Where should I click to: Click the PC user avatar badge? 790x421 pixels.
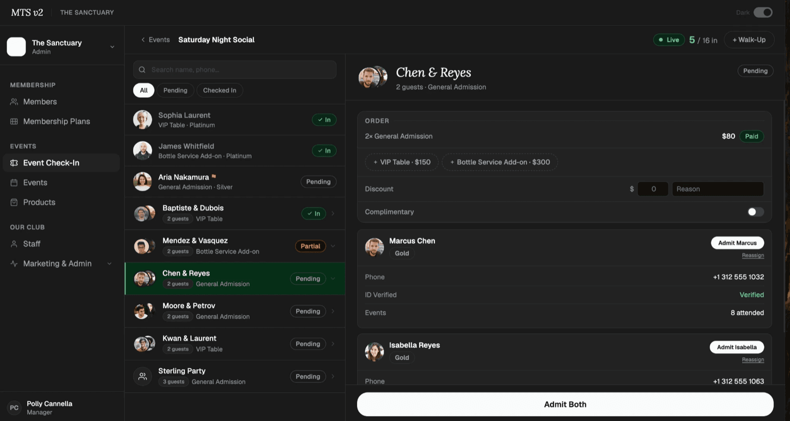(x=14, y=408)
